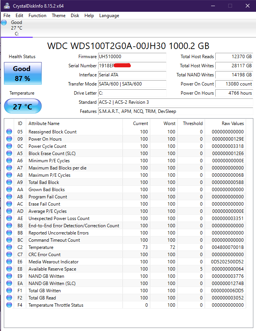This screenshot has width=256, height=331.
Task: Click the Interface field Serial ATA
Action: (132, 75)
